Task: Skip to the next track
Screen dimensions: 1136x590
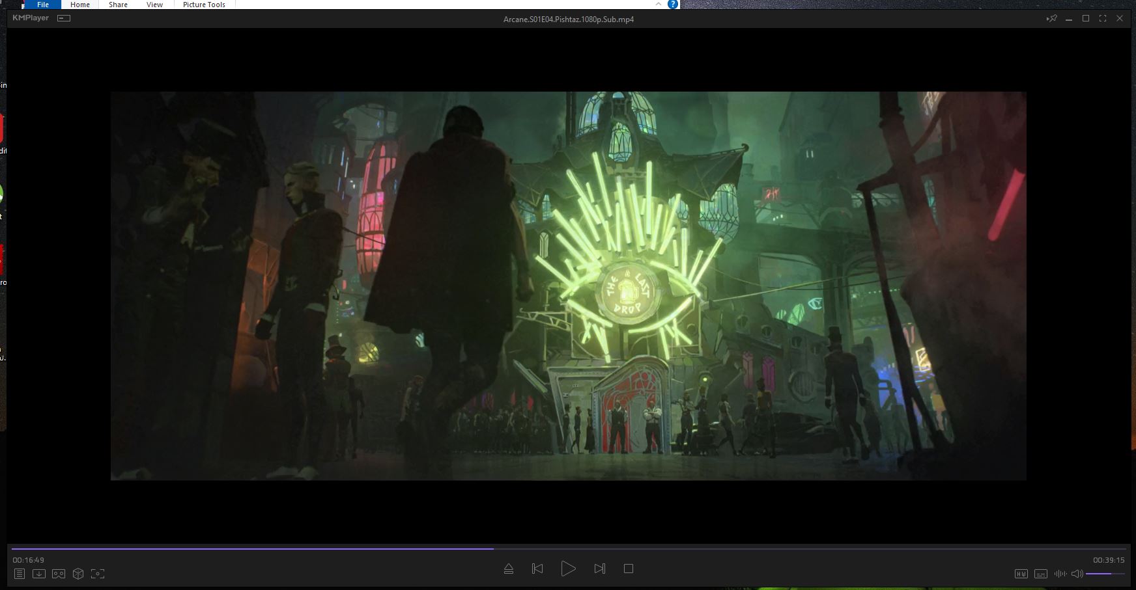Action: 599,569
